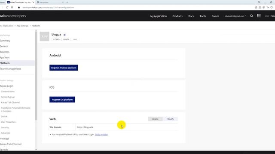Open the magnifier search icon in Kakao header

251,16
